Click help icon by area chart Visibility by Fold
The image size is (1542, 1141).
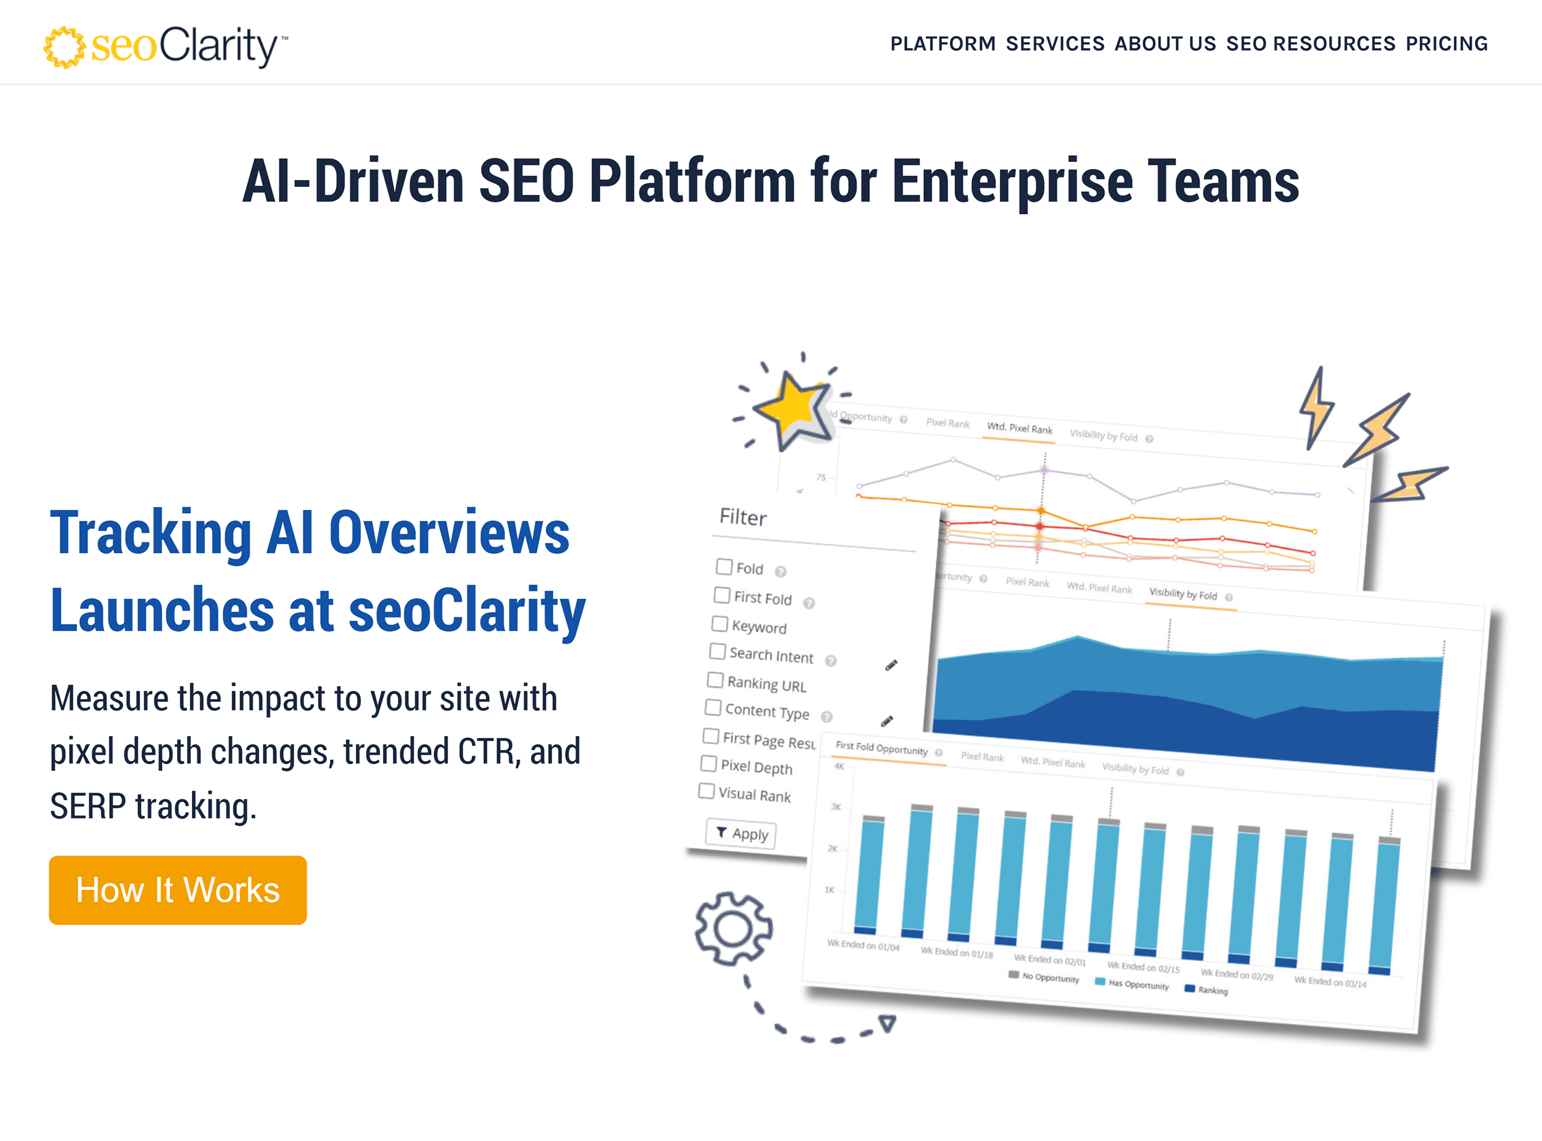click(1229, 598)
